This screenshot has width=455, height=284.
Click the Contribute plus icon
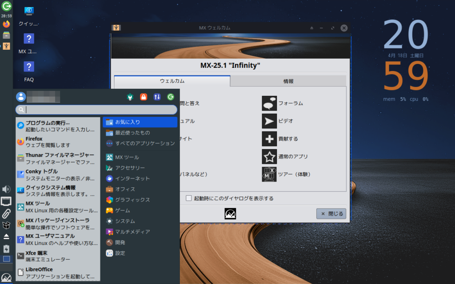269,139
